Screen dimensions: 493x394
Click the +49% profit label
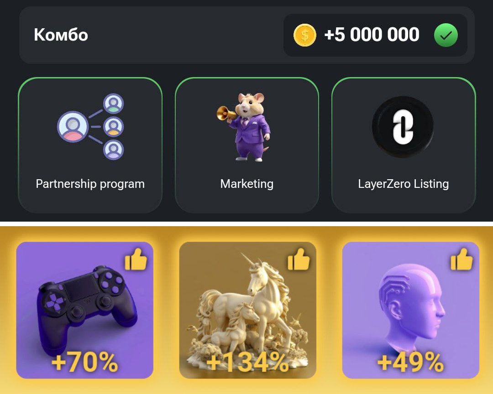coord(411,362)
